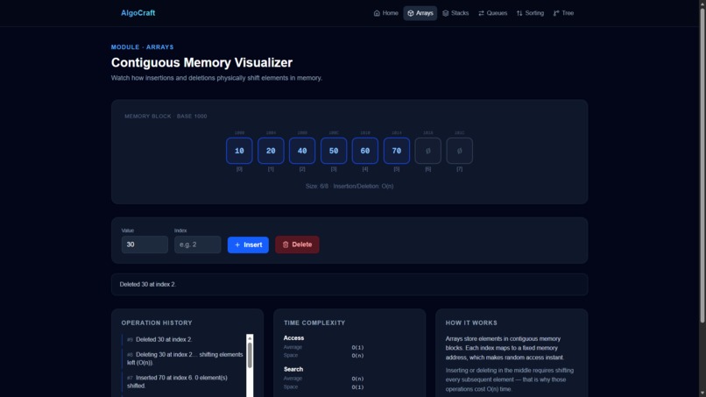This screenshot has width=706, height=397.
Task: Click the 'MEMORY BLOCK · BASE 1000' label
Action: (x=166, y=117)
